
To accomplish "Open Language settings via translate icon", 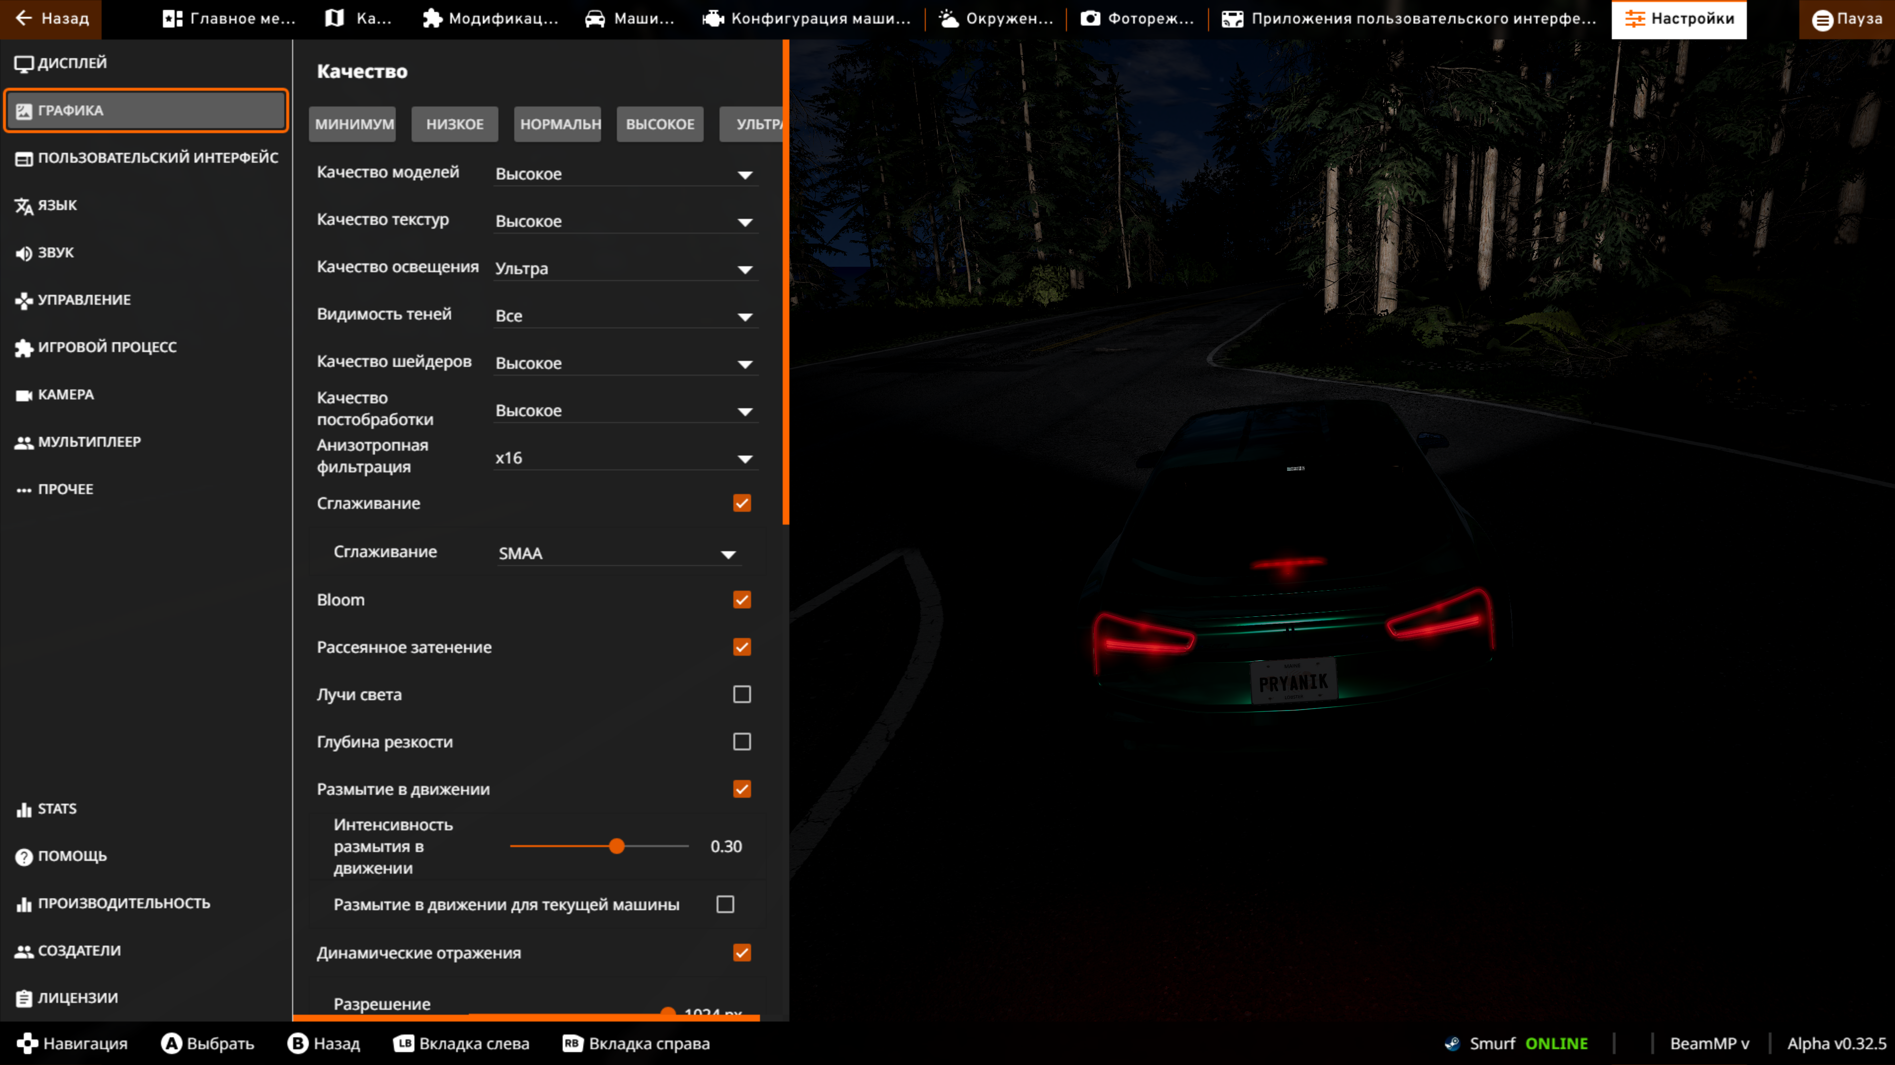I will (24, 207).
